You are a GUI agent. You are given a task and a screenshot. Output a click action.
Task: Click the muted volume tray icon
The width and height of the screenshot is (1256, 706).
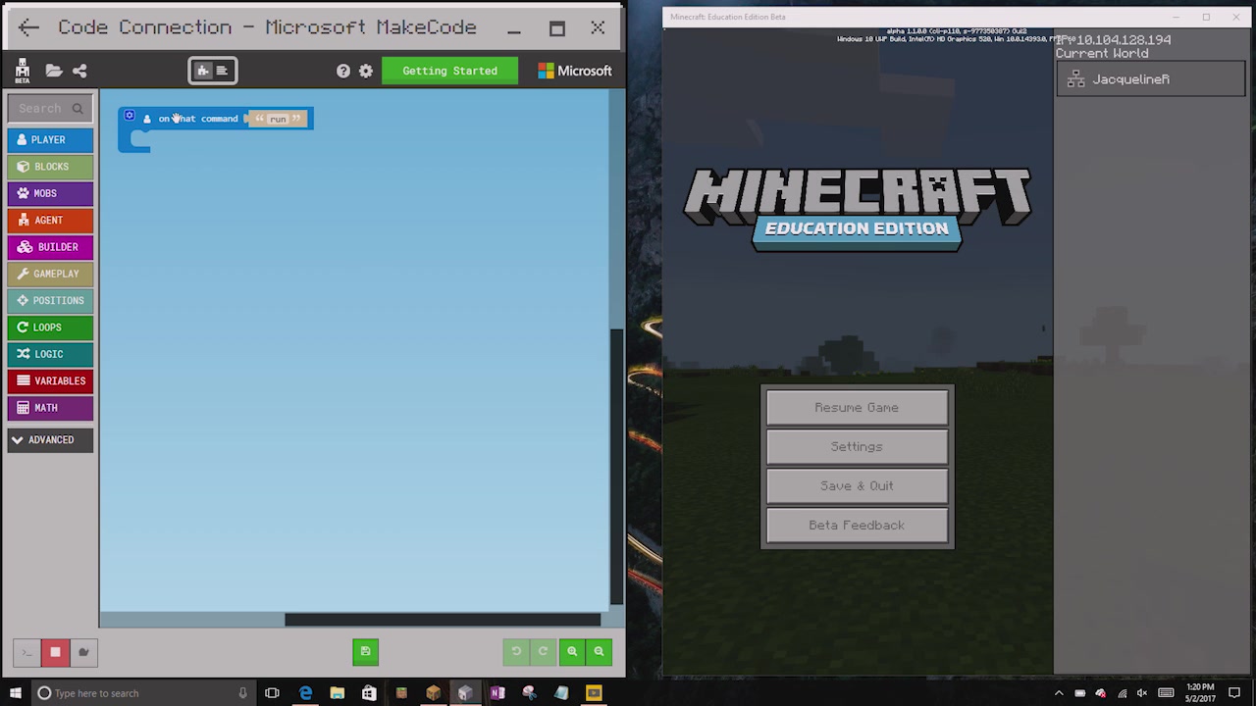point(1142,693)
